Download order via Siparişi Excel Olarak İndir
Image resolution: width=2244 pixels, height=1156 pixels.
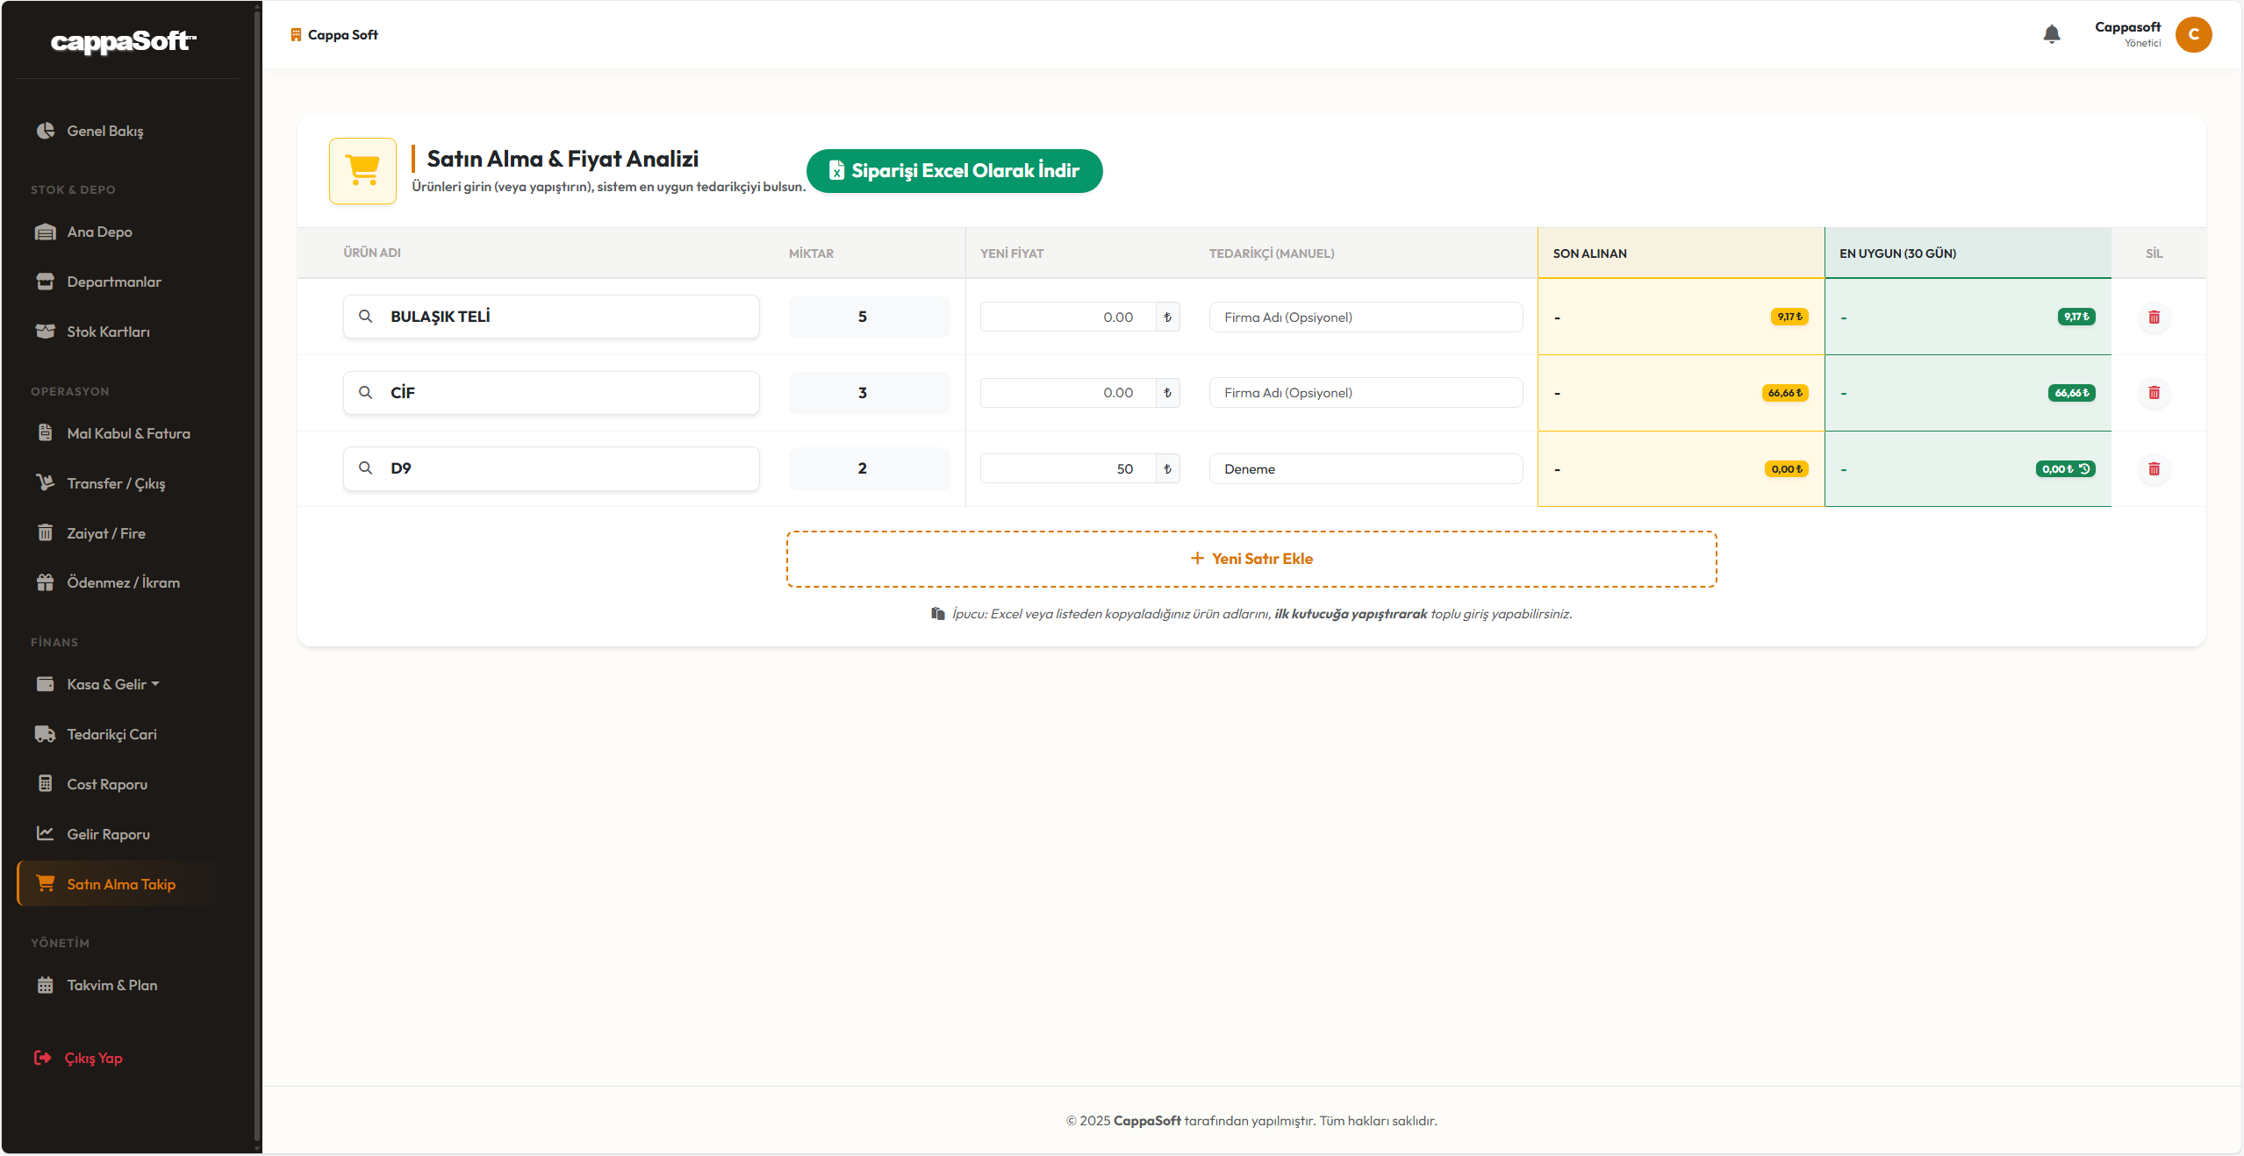pos(954,171)
